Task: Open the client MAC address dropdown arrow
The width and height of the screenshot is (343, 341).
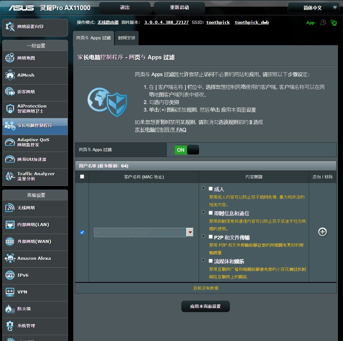Action: pos(190,232)
